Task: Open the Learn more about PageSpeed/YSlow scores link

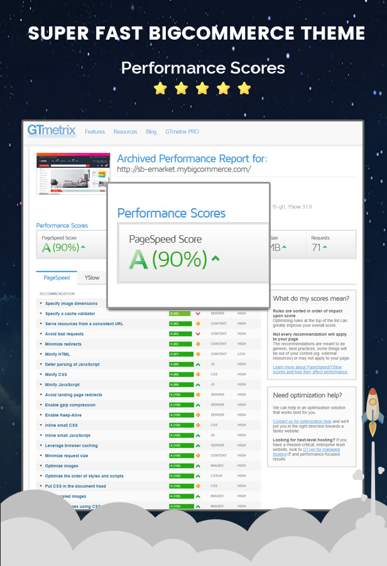Action: pyautogui.click(x=310, y=369)
